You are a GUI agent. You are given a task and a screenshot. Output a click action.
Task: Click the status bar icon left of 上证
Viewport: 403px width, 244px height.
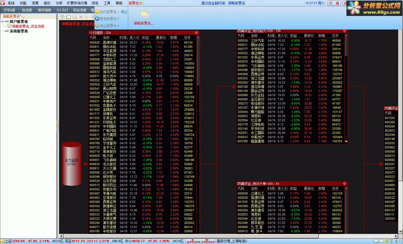pos(3,241)
